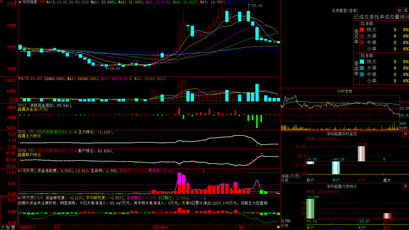This screenshot has height=230, width=409.
Task: Click the 日线 period label
Action: tap(41, 2)
